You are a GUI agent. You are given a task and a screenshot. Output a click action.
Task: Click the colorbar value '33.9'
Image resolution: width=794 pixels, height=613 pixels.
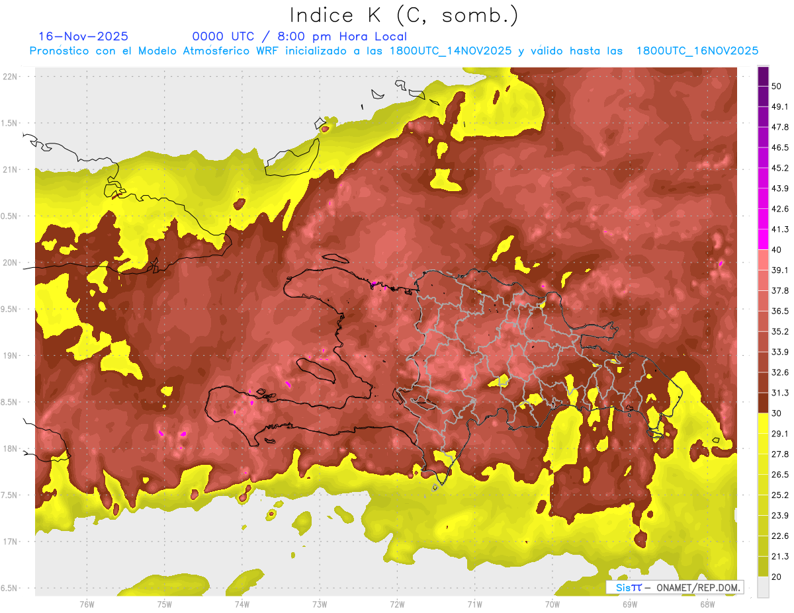[x=780, y=352]
